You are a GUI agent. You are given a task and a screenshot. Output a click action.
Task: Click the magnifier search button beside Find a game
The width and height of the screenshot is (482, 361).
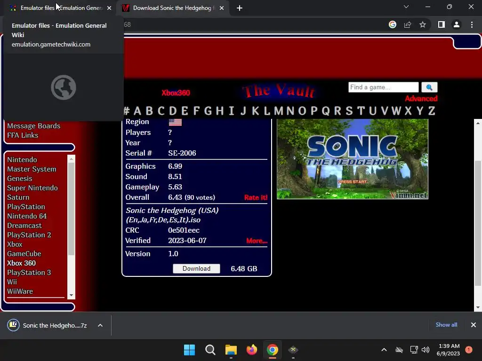click(x=429, y=87)
